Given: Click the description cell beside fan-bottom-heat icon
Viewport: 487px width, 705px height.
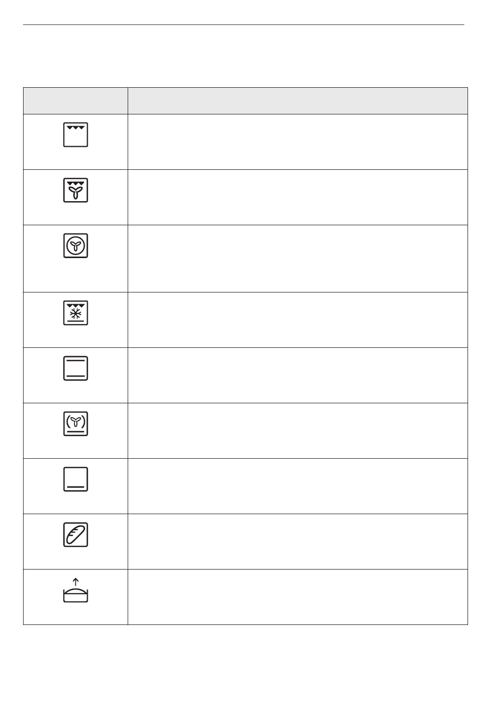Looking at the screenshot, I should point(298,431).
